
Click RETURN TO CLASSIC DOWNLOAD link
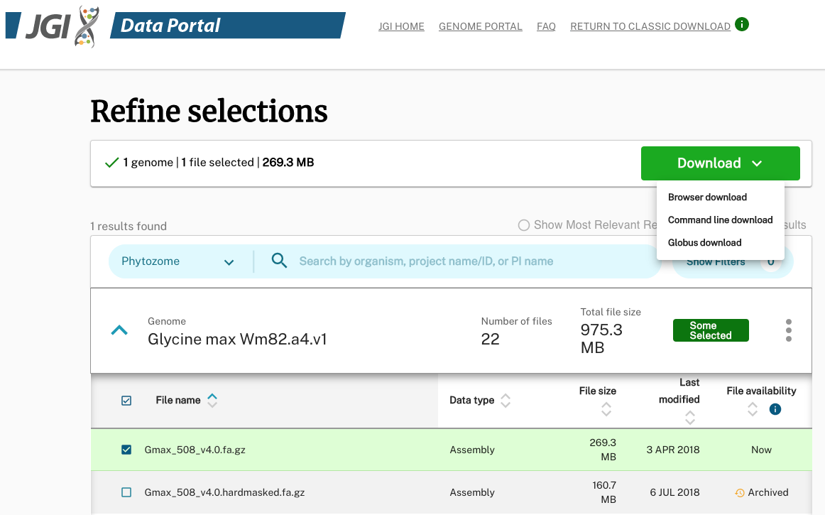click(x=650, y=26)
